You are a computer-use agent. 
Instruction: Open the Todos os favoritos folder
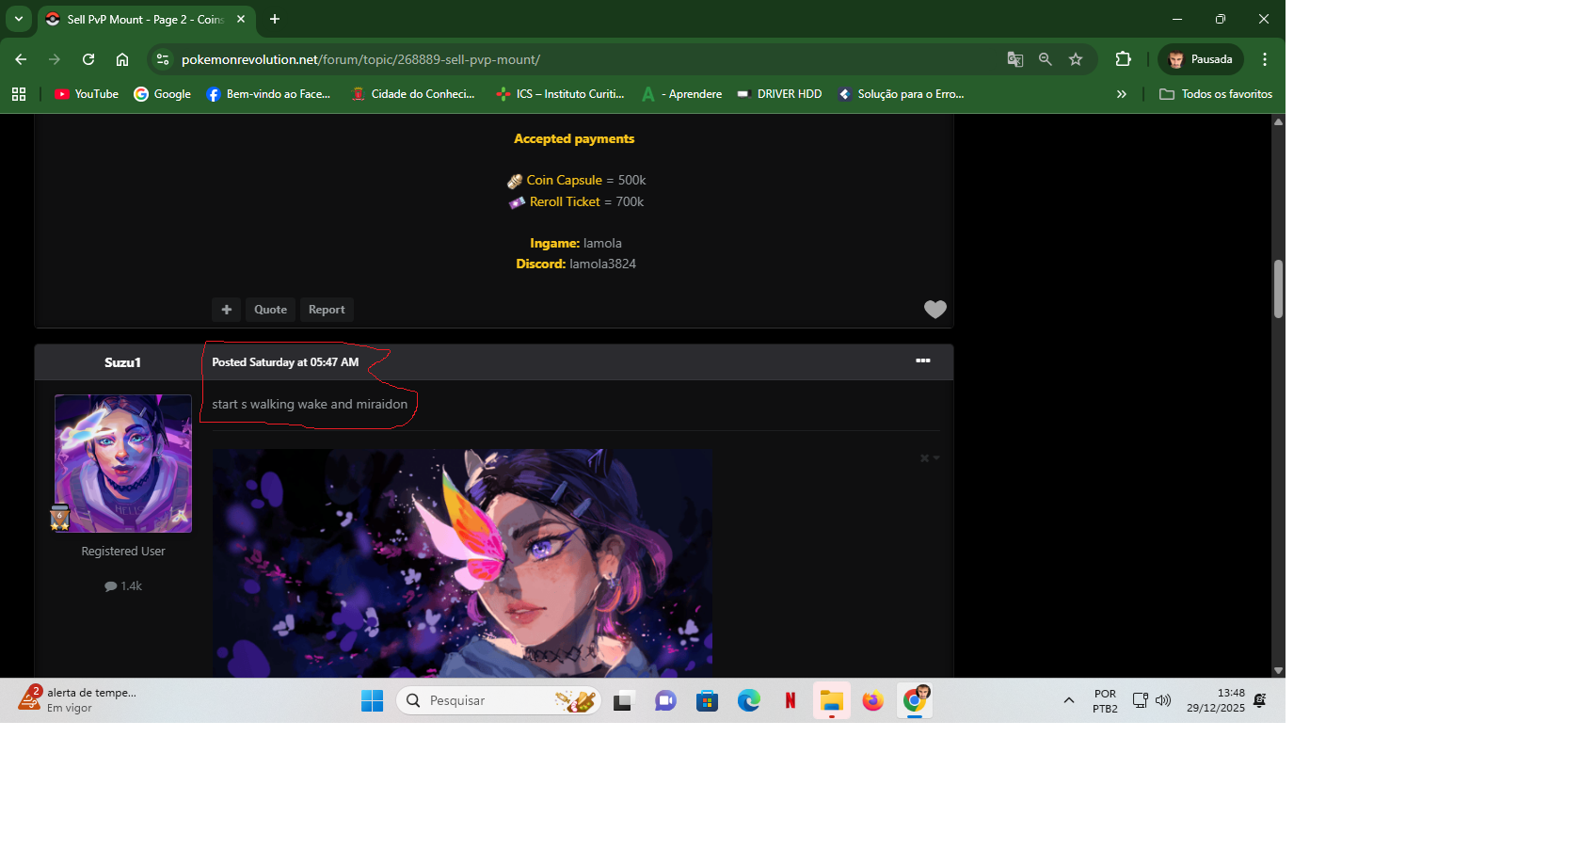click(1216, 94)
